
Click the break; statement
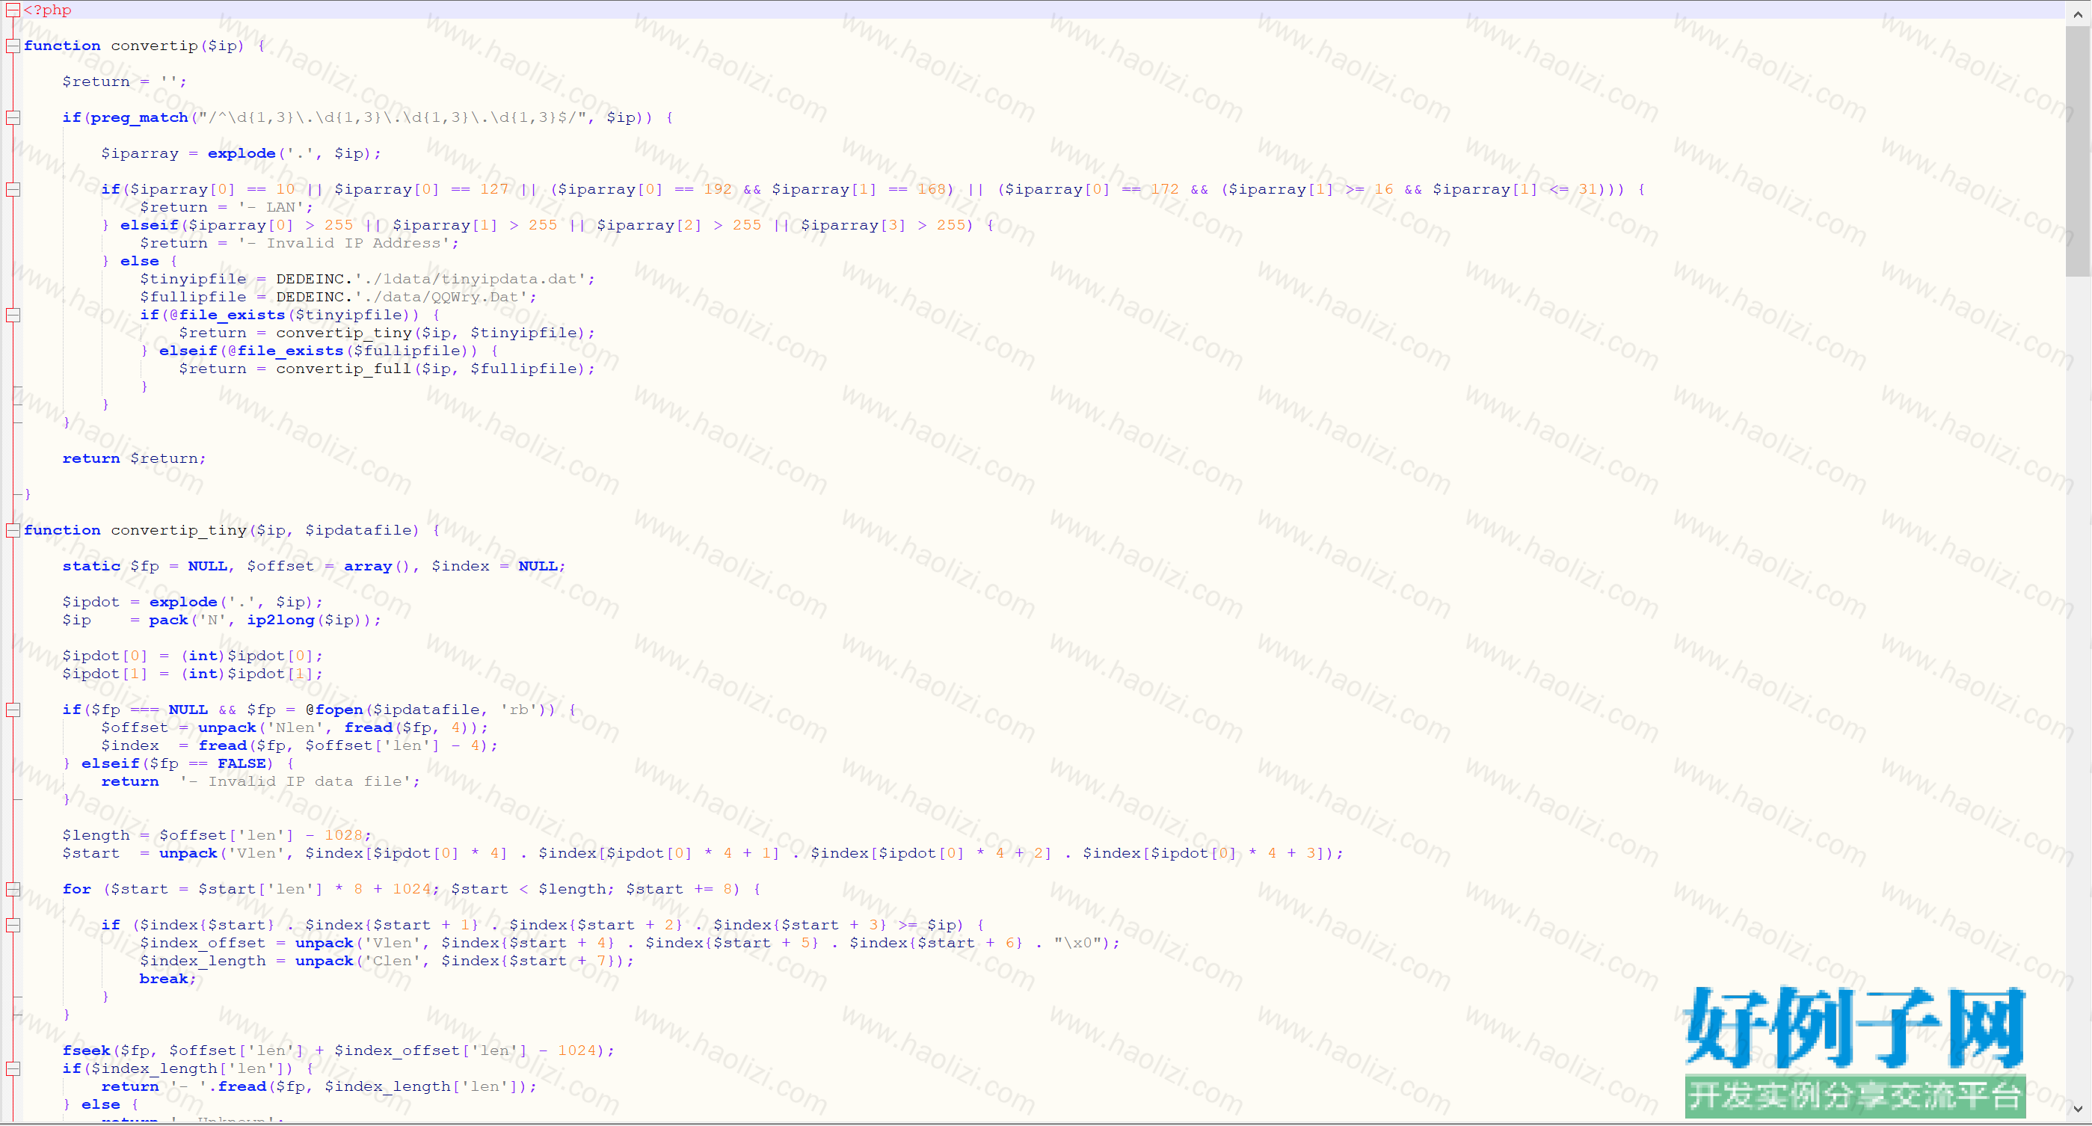pos(168,978)
